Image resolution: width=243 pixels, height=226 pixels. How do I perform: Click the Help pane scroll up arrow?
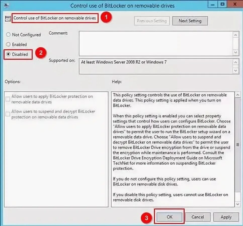coord(238,95)
